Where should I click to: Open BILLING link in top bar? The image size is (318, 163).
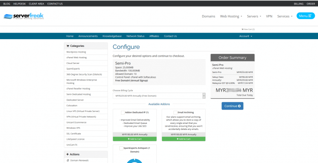tap(298, 4)
